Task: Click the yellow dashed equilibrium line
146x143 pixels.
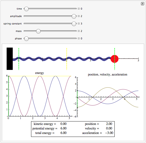Action: pyautogui.click(x=67, y=59)
